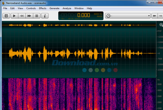The image size is (163, 110).
Task: Click the overview waveform strip at top
Action: click(x=79, y=25)
